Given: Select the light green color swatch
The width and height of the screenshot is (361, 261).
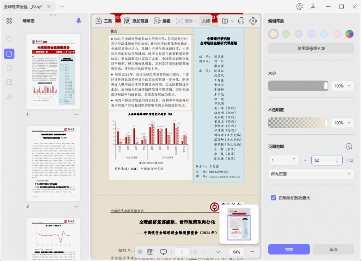Looking at the screenshot, I should [286, 34].
